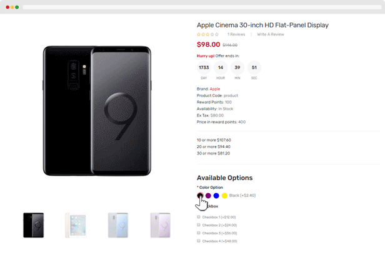The image size is (385, 253).
Task: View the blue phone thumbnail
Action: [x=118, y=225]
